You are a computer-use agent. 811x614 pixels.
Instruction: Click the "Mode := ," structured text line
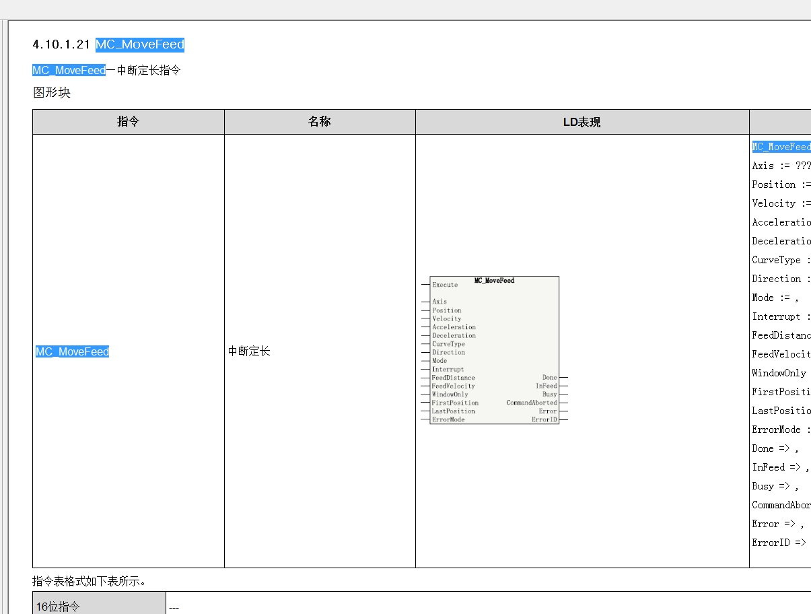[775, 298]
